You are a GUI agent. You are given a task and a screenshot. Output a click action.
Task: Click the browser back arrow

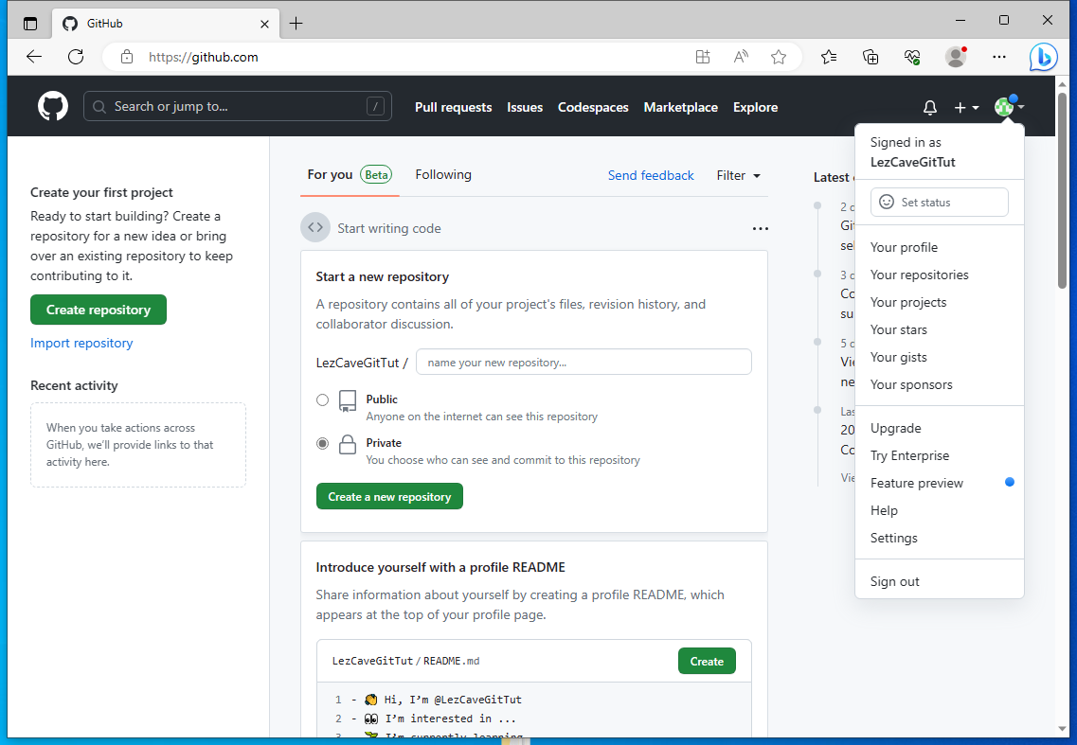click(x=34, y=57)
